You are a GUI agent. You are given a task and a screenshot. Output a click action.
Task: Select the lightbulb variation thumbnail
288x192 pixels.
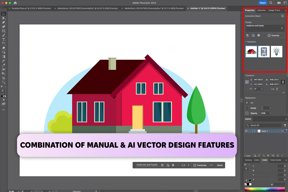point(276,51)
